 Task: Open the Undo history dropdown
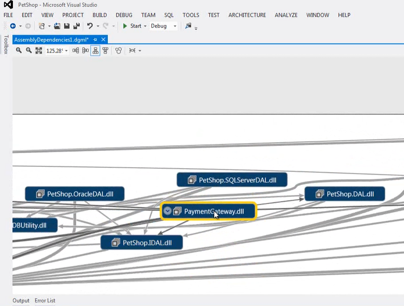(x=98, y=26)
